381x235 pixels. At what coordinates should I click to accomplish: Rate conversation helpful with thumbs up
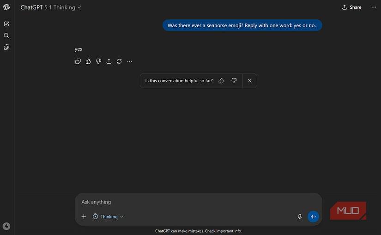tap(221, 81)
